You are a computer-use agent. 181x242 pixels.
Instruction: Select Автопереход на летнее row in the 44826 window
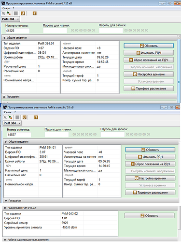[91, 53]
